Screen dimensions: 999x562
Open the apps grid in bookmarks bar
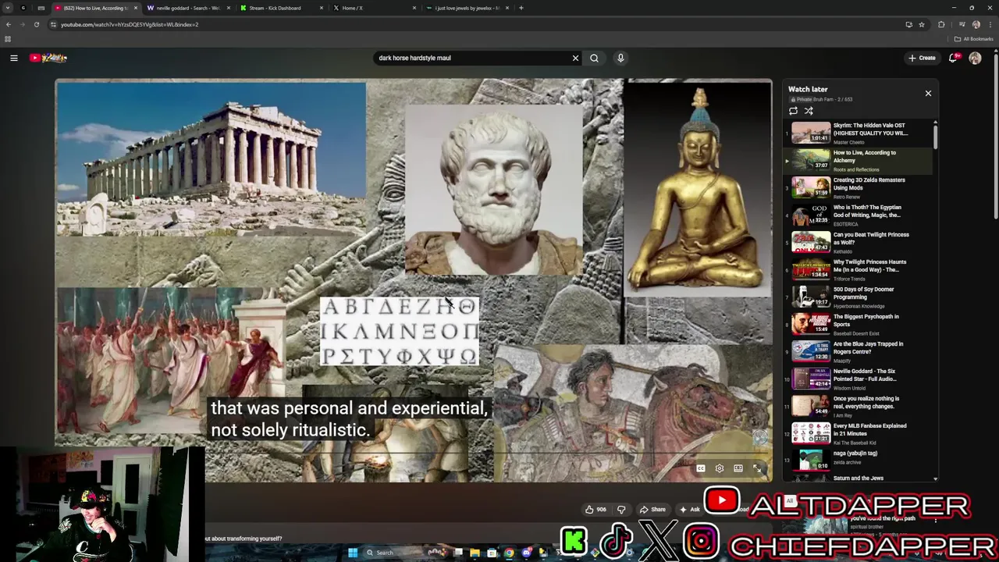pos(8,39)
